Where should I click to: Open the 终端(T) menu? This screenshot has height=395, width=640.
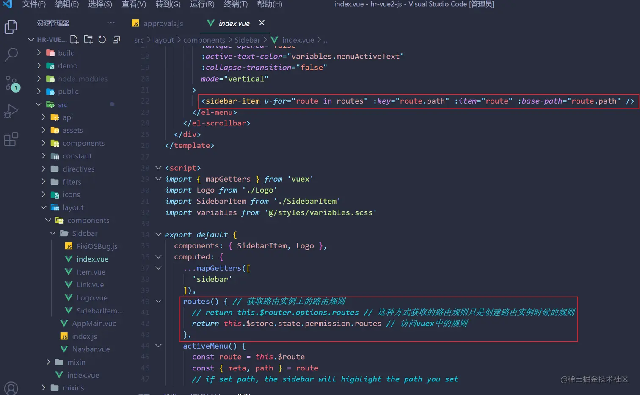pyautogui.click(x=236, y=4)
